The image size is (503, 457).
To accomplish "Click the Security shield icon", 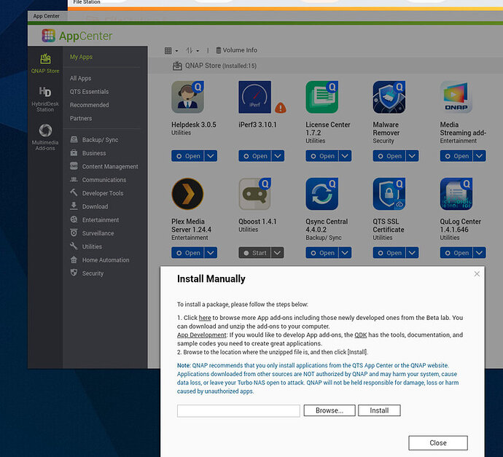I will pos(74,273).
